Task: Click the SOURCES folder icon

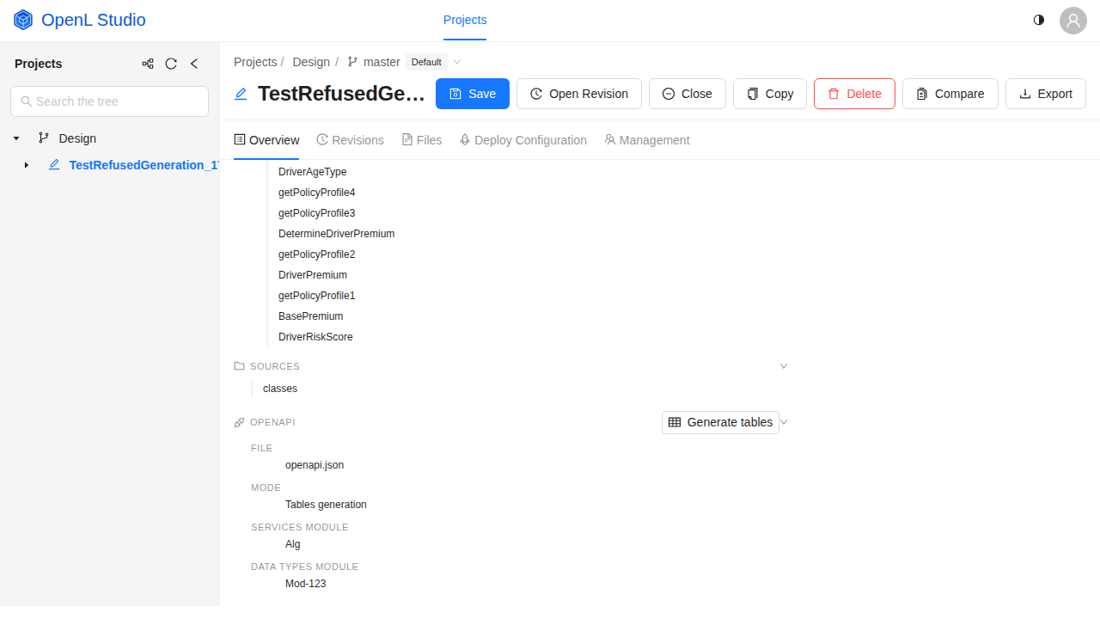Action: (x=240, y=366)
